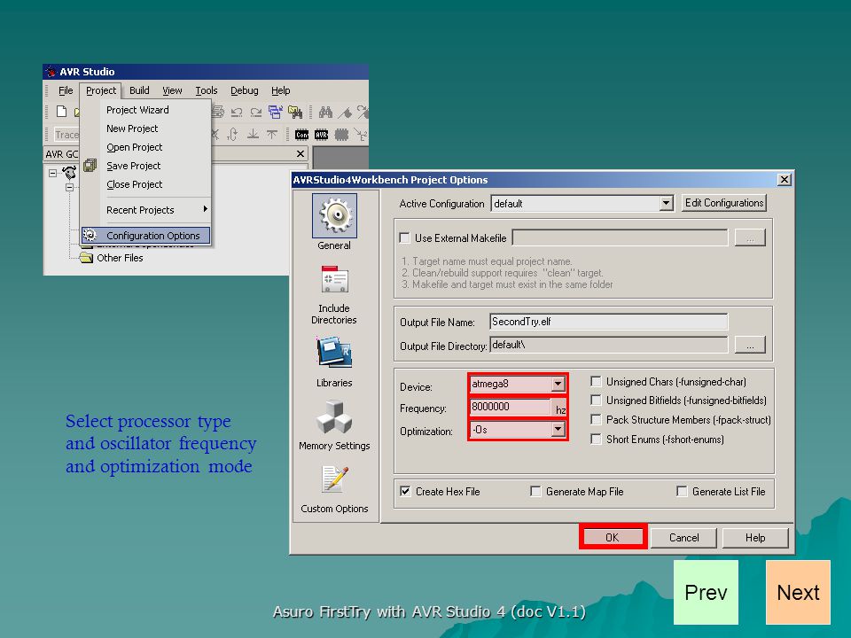
Task: Click the Help button in dialog
Action: [755, 538]
